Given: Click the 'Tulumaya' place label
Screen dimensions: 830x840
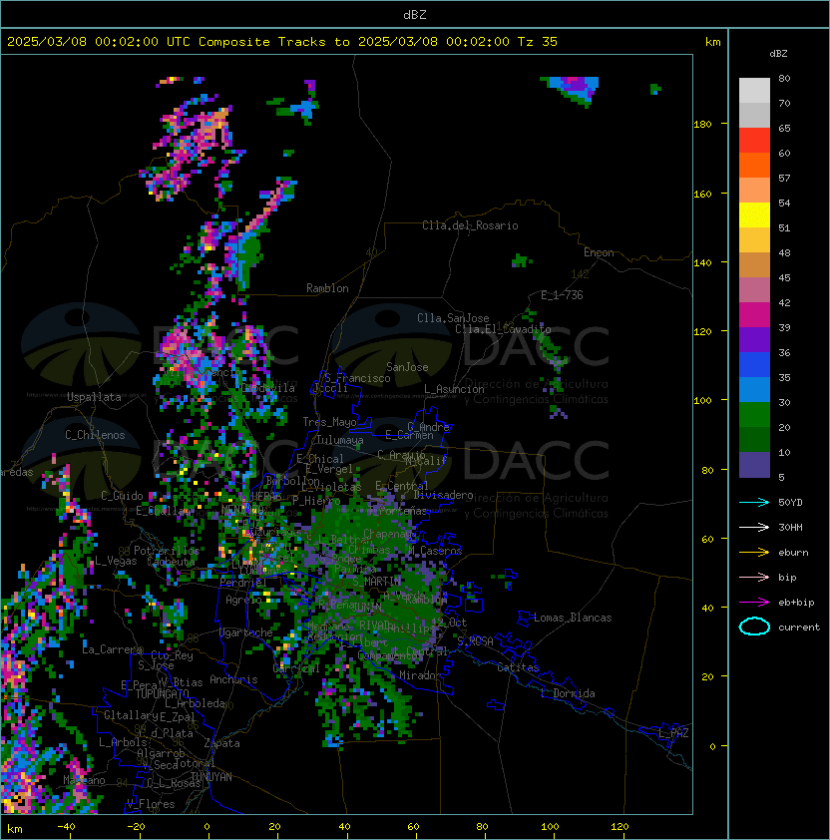Looking at the screenshot, I should [340, 440].
